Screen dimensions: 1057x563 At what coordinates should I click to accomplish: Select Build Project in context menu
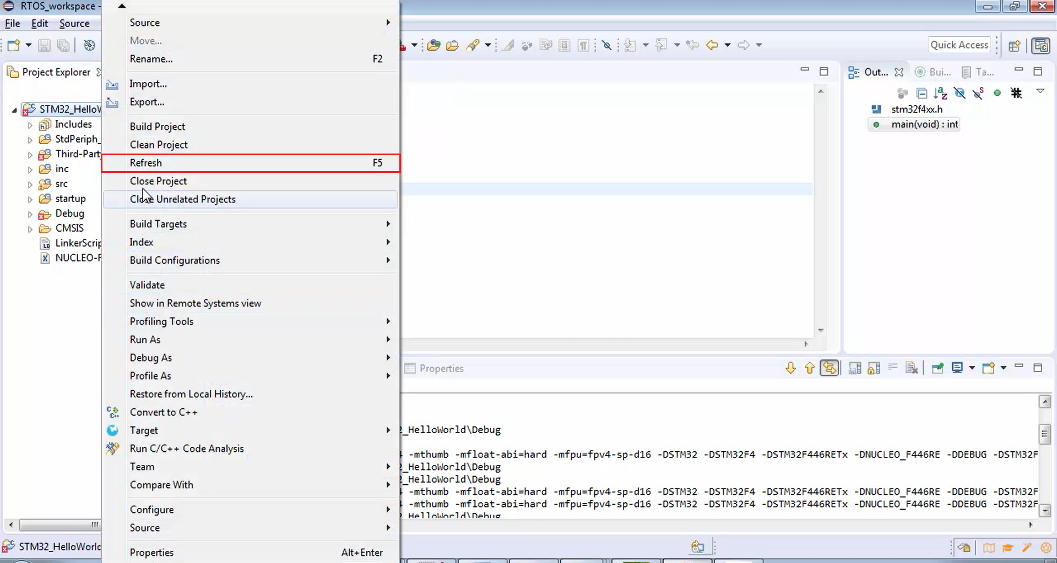coord(251,127)
